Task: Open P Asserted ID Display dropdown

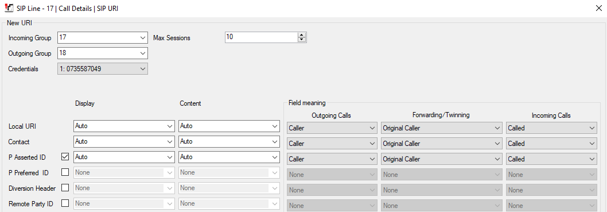Action: (x=124, y=157)
